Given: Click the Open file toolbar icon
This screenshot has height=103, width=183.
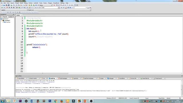Looking at the screenshot, I should [4, 5].
